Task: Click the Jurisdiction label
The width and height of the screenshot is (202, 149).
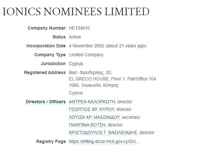Action: click(53, 64)
